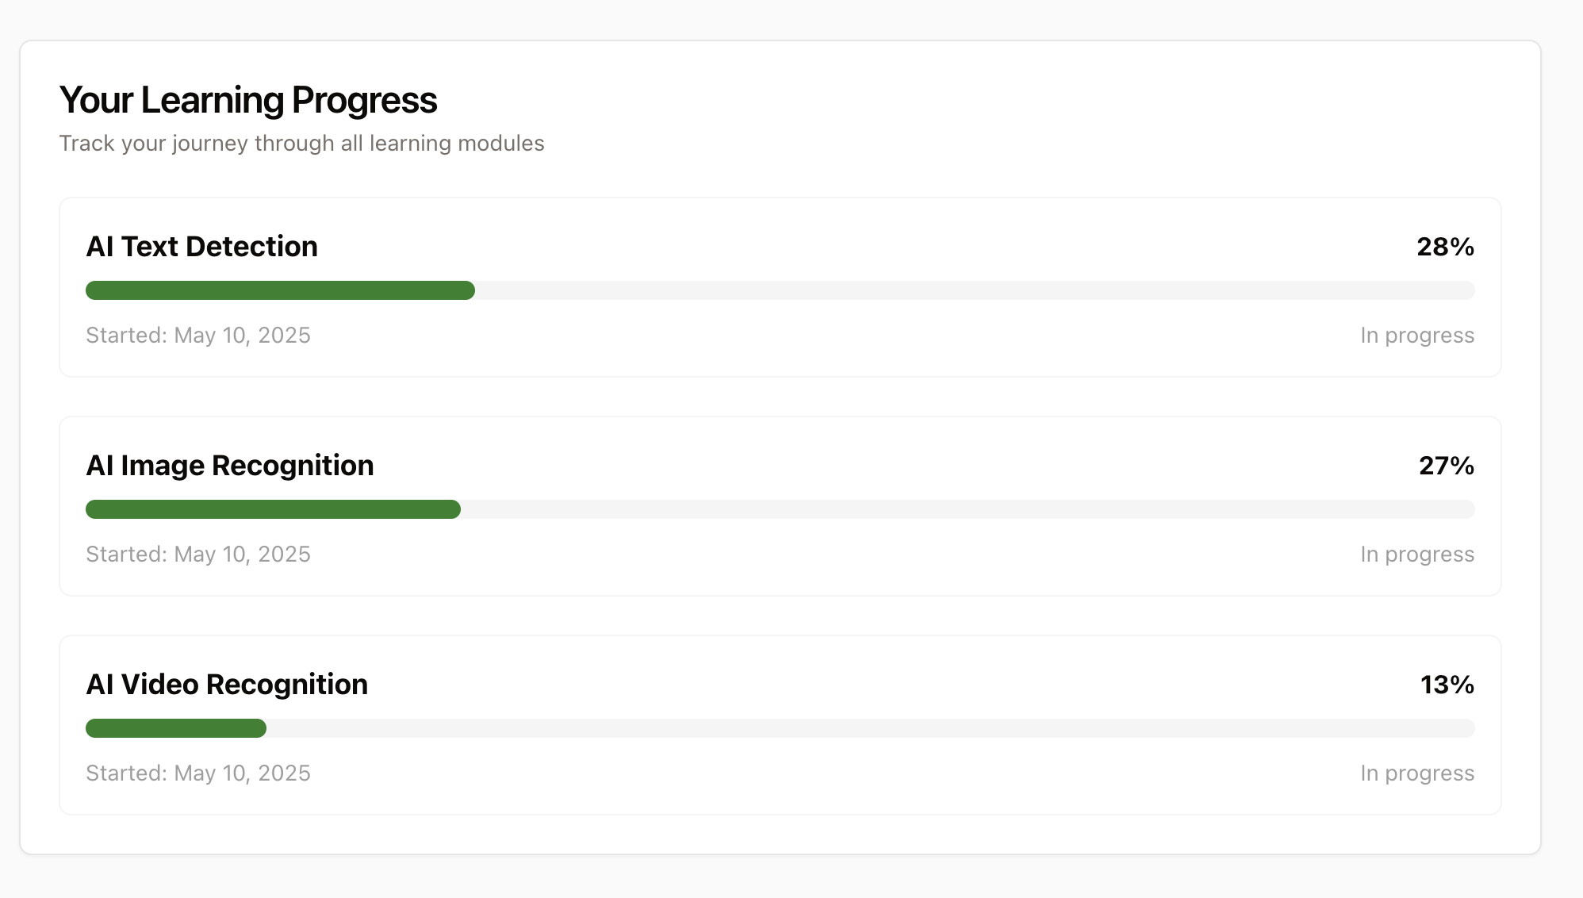The width and height of the screenshot is (1583, 898).
Task: Open the AI Image Recognition module title
Action: (229, 466)
